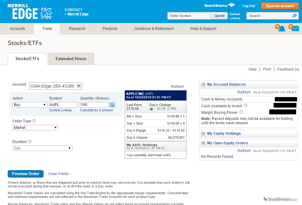
Task: Focus the Enter Symbol quote field
Action: (x=189, y=16)
